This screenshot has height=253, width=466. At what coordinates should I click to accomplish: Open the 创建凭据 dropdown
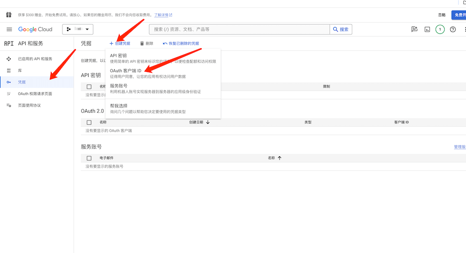pyautogui.click(x=120, y=43)
